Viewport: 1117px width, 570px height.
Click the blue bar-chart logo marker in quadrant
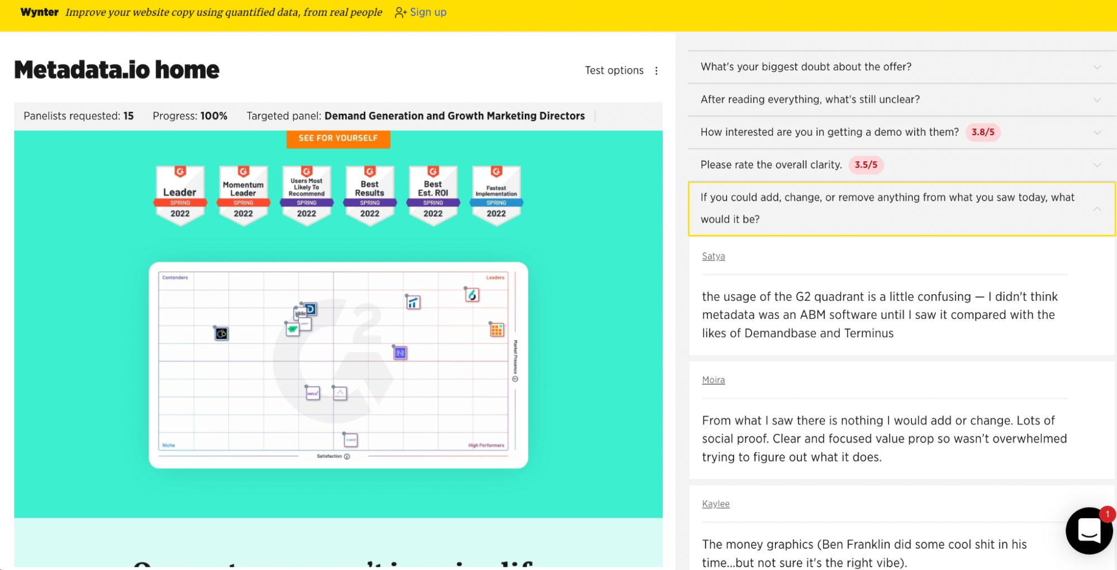tap(412, 302)
